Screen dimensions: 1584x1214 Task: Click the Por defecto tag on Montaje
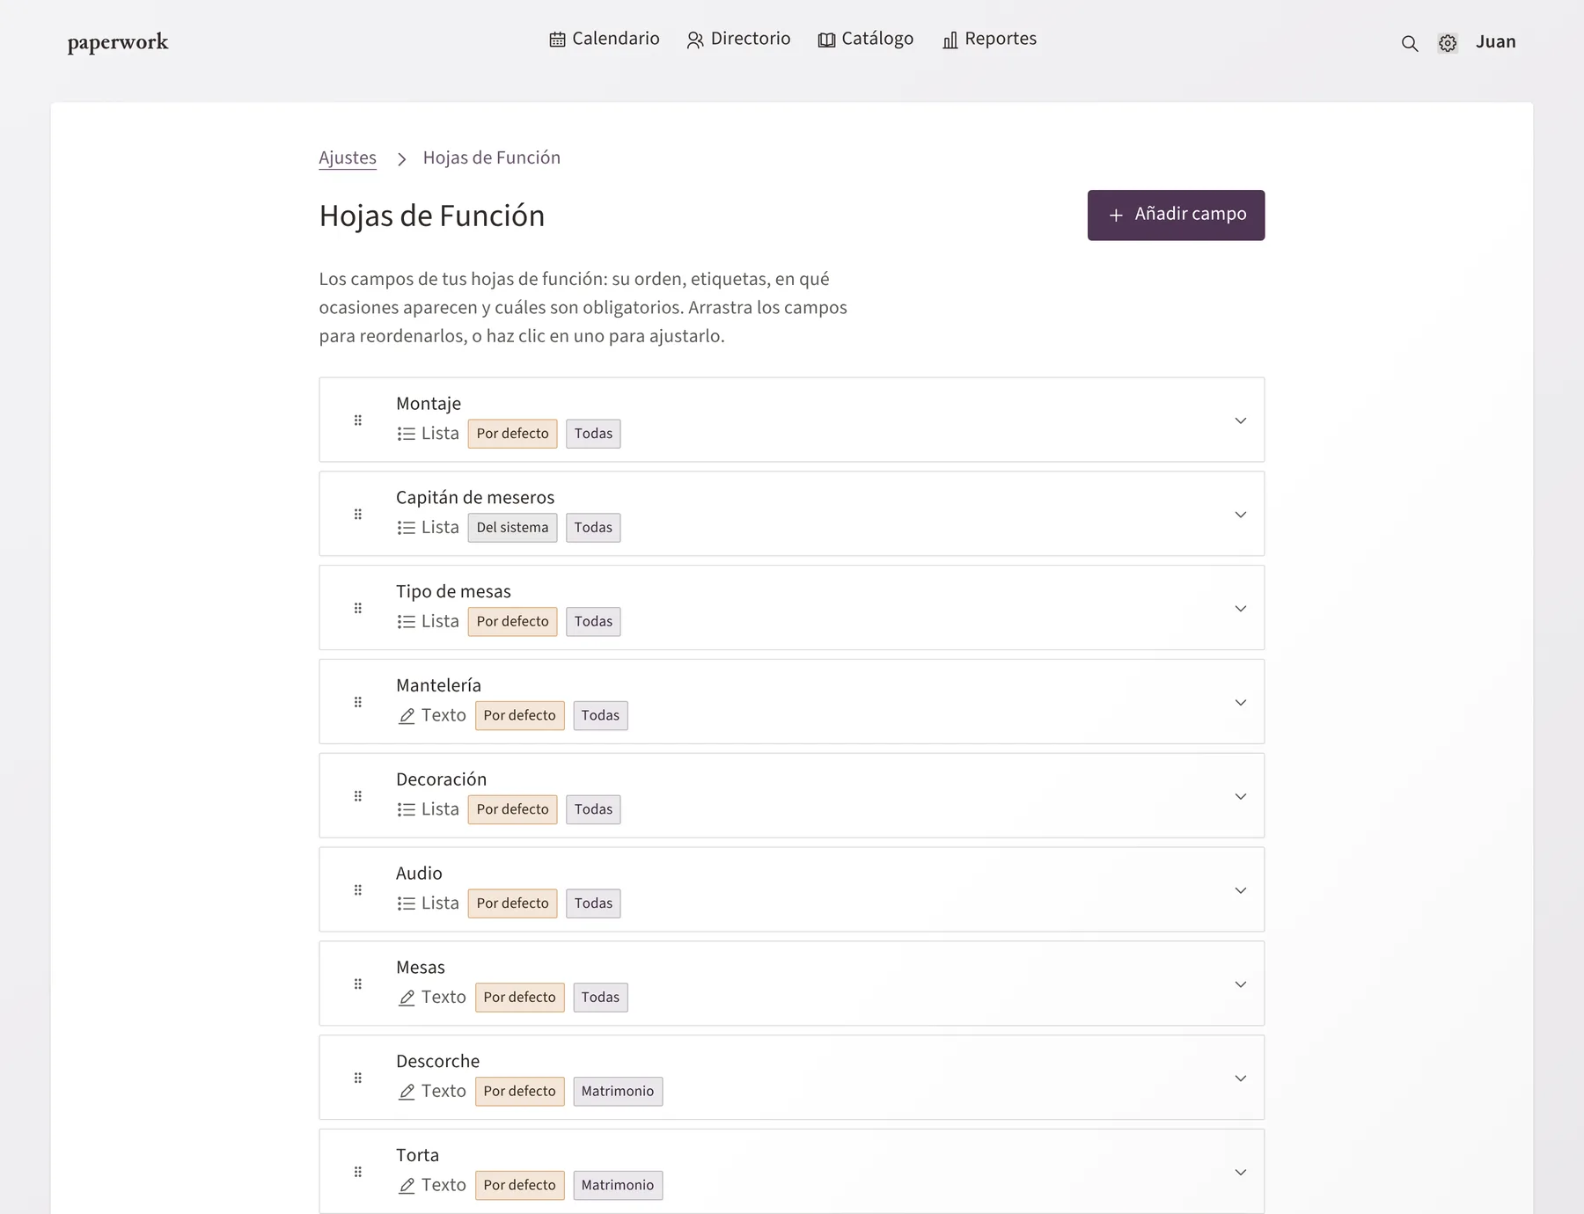click(512, 434)
